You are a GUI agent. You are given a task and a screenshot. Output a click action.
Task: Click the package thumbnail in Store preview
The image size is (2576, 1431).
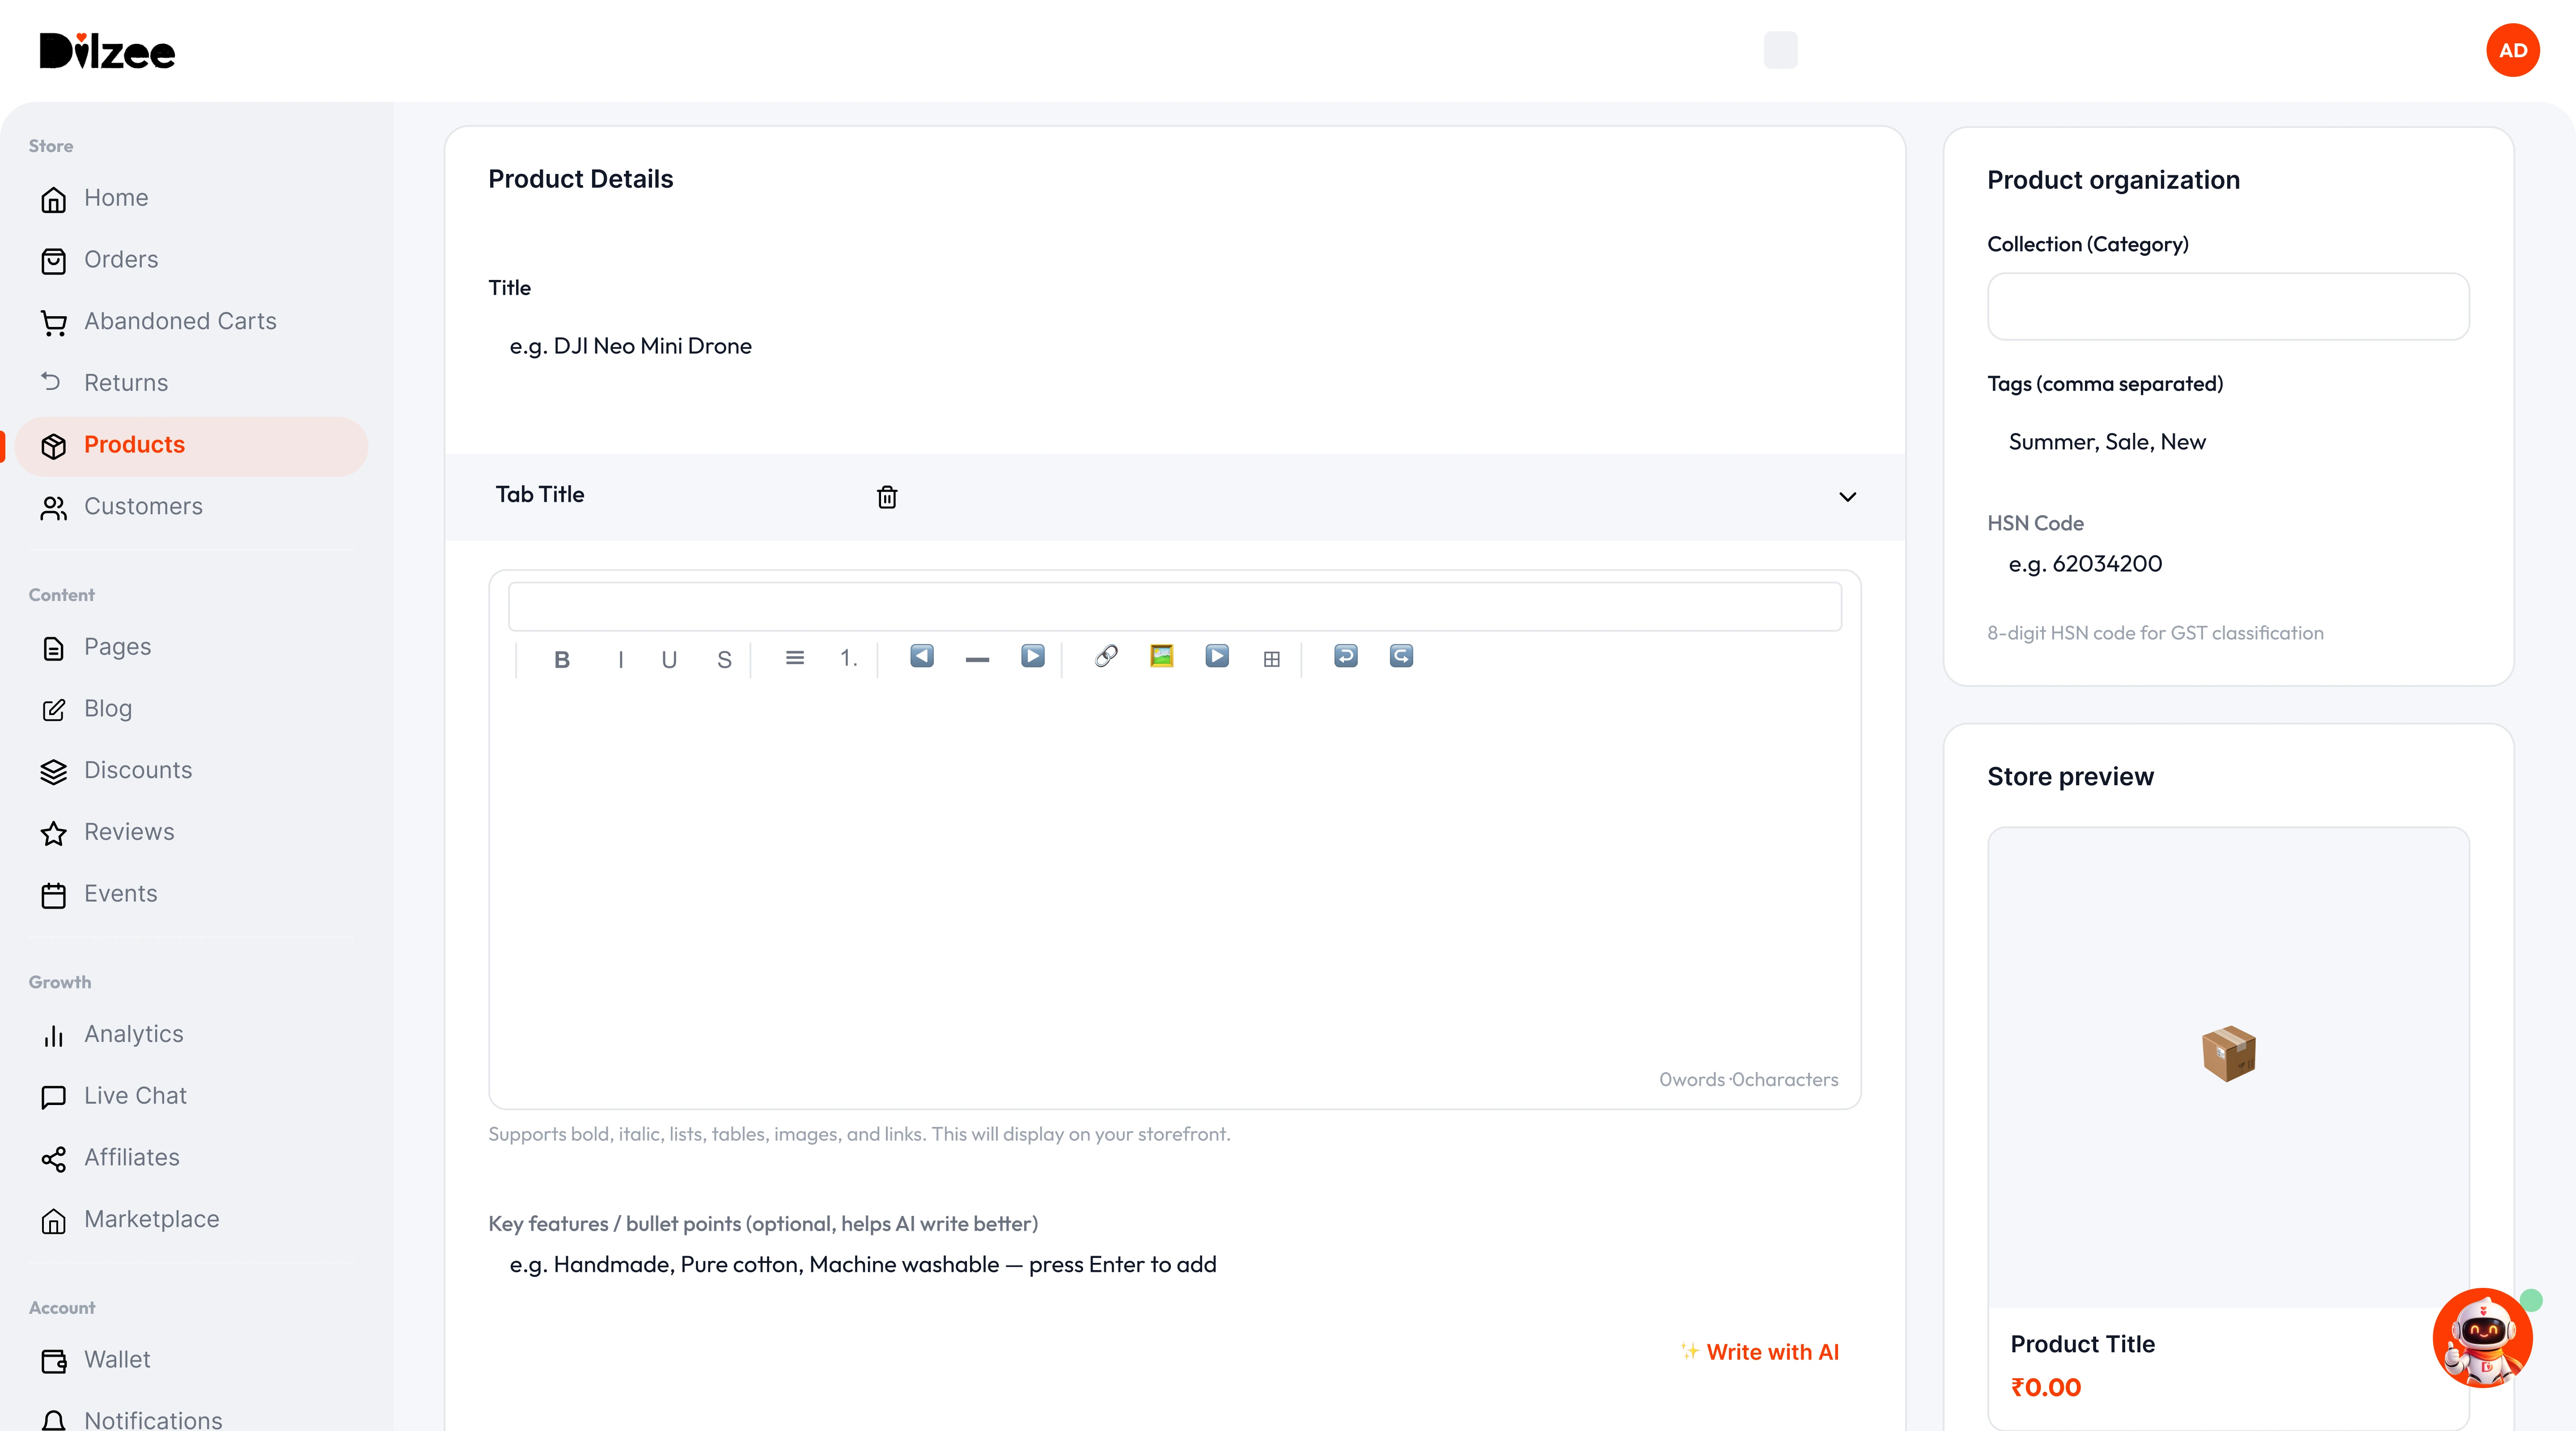[x=2228, y=1053]
